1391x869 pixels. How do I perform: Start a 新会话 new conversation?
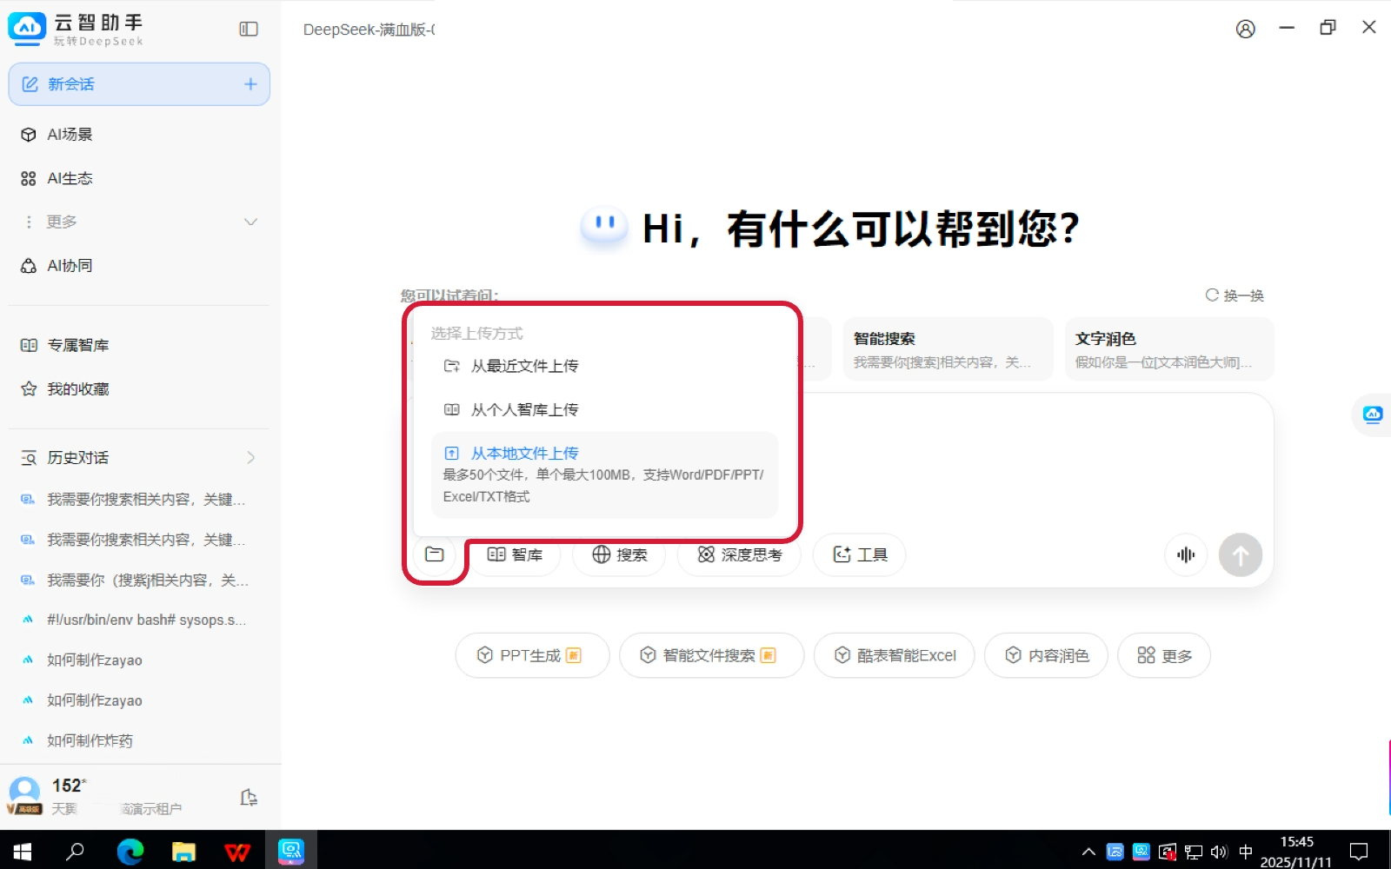tap(139, 84)
